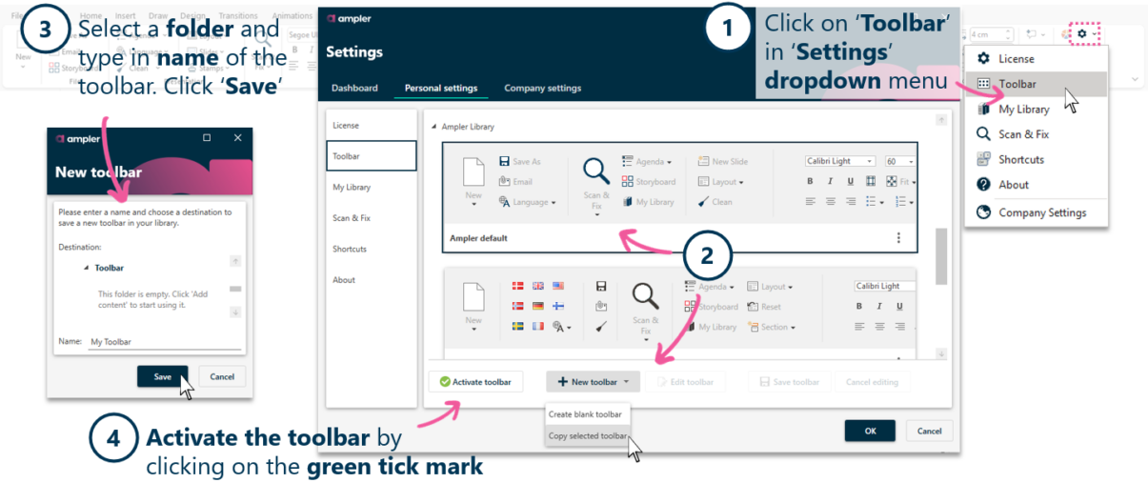Toggle Bold in Ampler default toolbar
This screenshot has height=503, width=1148.
pyautogui.click(x=810, y=181)
